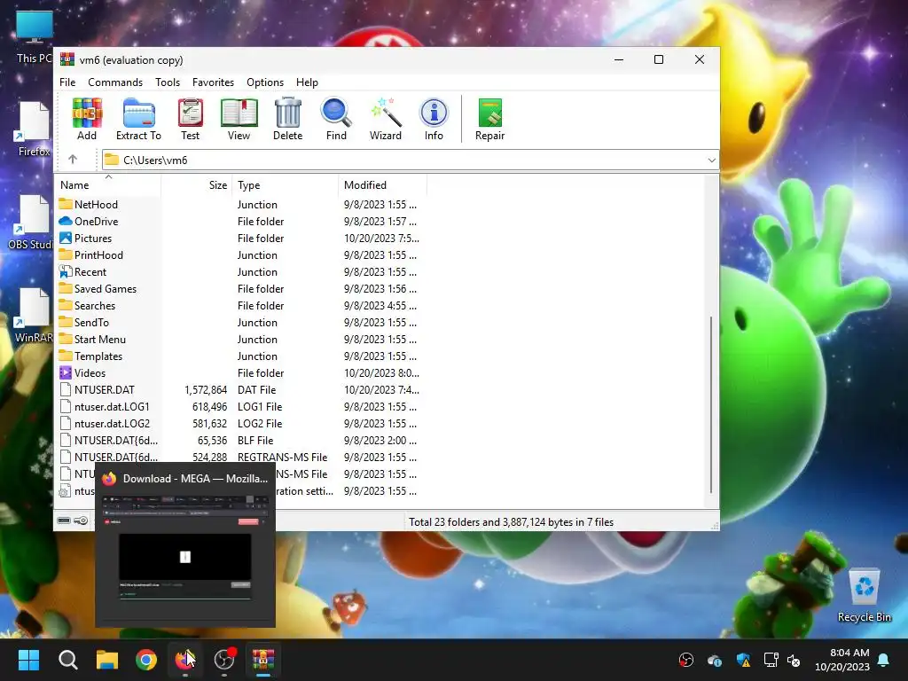Viewport: 908px width, 681px height.
Task: Open the Commands menu
Action: coord(115,82)
